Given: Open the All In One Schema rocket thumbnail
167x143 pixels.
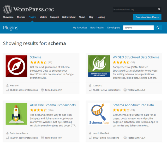Looking at the screenshot, I should [16, 114].
